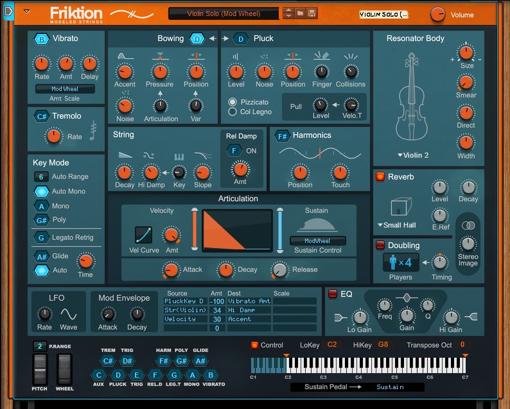Click the Vel Curve shape icon
Viewport: 510px width, 409px height.
pos(143,235)
